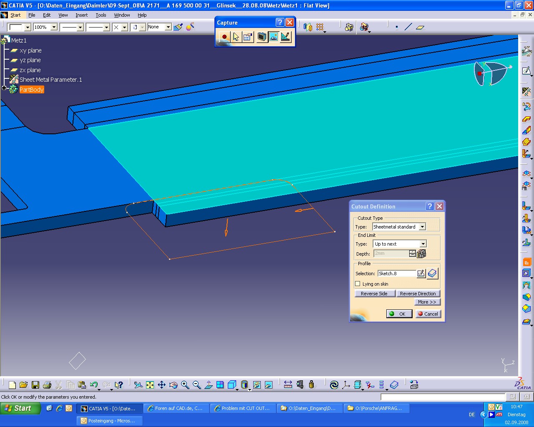Open the None layer dropdown
Screen dimensions: 534x427
point(168,27)
